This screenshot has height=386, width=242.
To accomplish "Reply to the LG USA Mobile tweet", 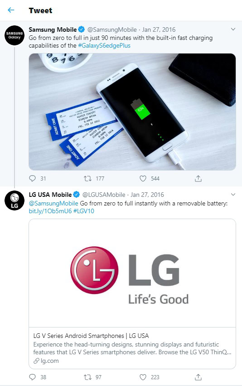I will tap(32, 377).
